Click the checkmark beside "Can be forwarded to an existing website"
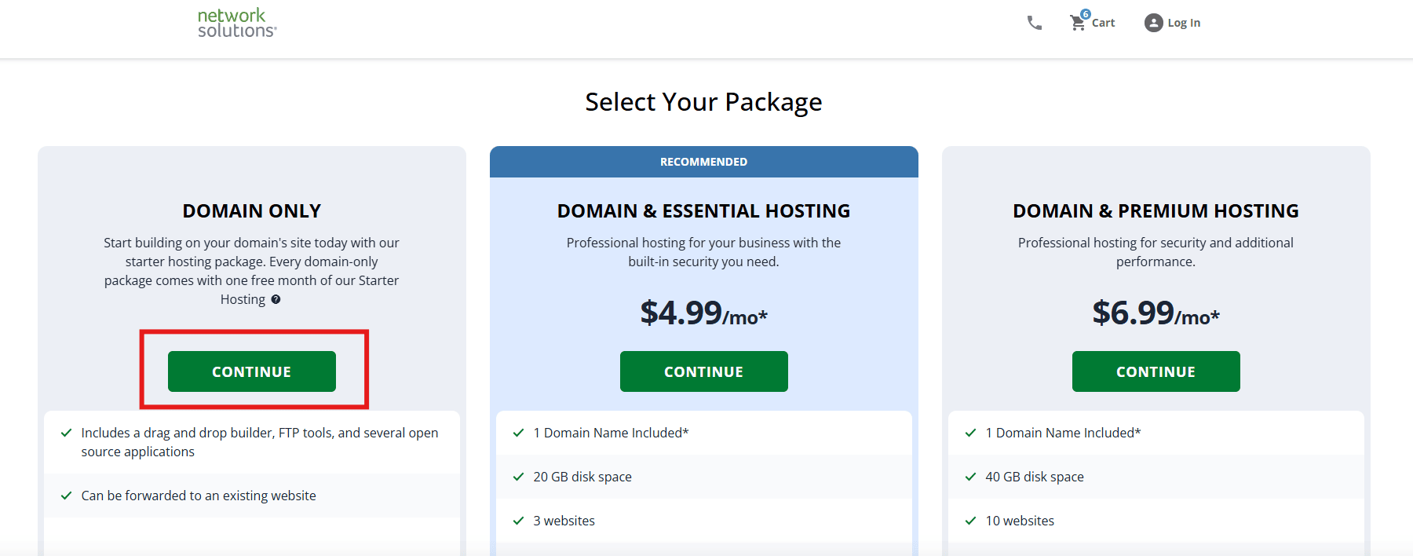 tap(66, 496)
